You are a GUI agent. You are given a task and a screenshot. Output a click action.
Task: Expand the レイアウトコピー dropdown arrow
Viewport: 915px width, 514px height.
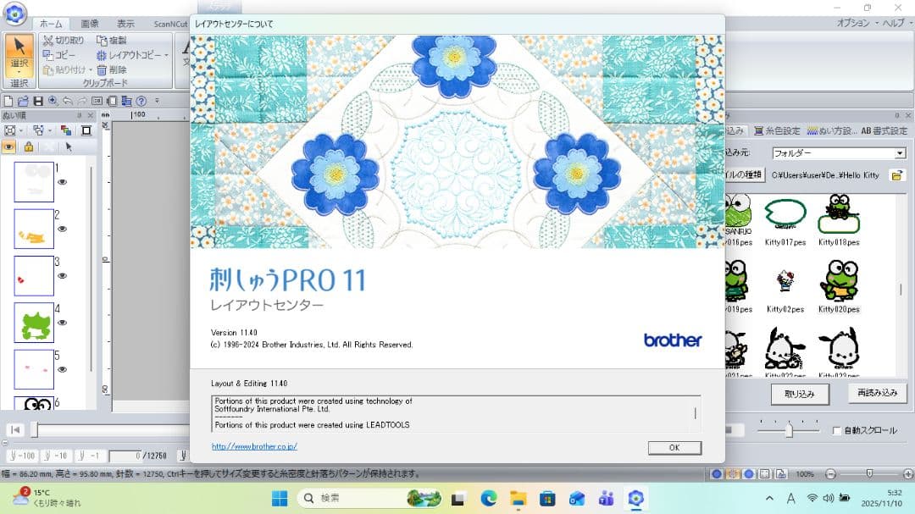pyautogui.click(x=166, y=55)
